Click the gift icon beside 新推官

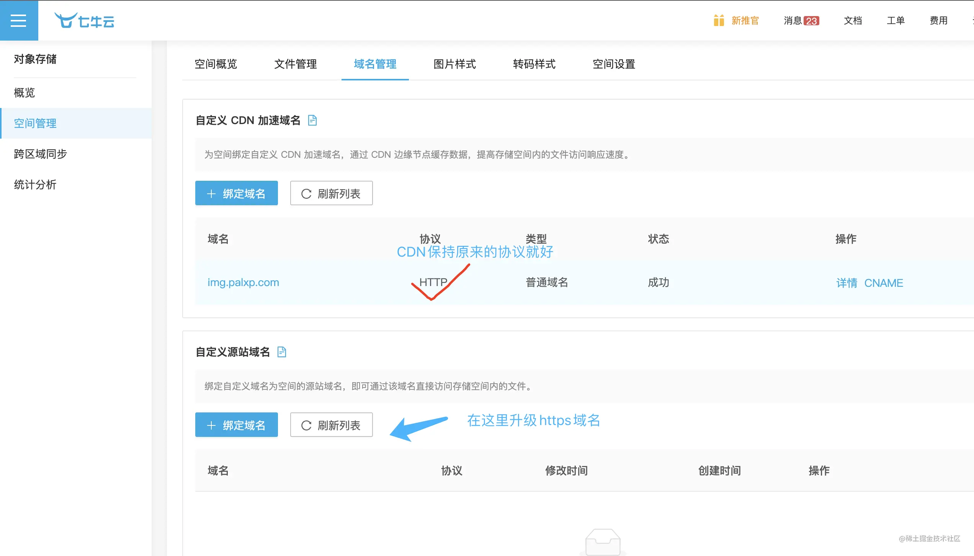[719, 20]
